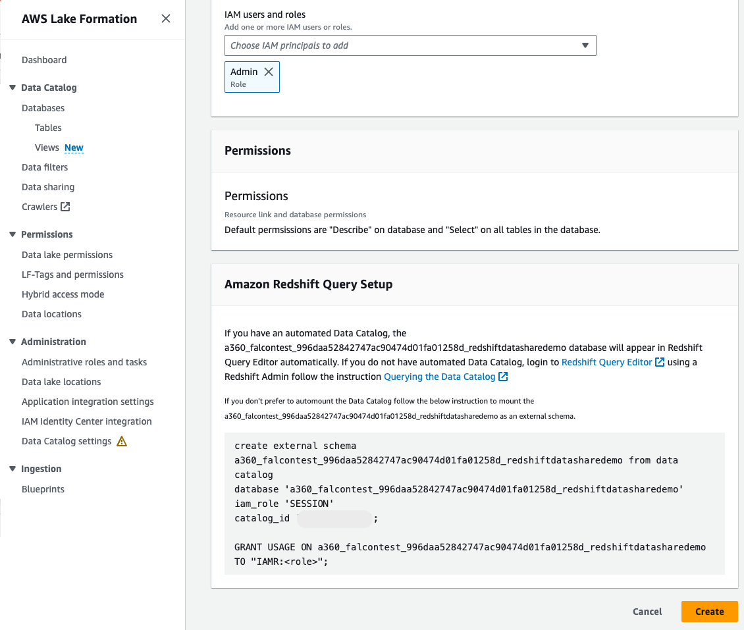Collapse the Data Catalog section
The image size is (744, 630).
click(12, 88)
